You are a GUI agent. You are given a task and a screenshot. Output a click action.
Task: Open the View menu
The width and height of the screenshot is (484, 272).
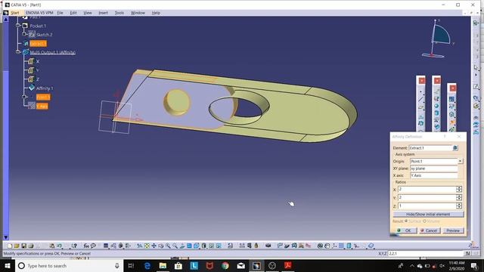pos(88,13)
